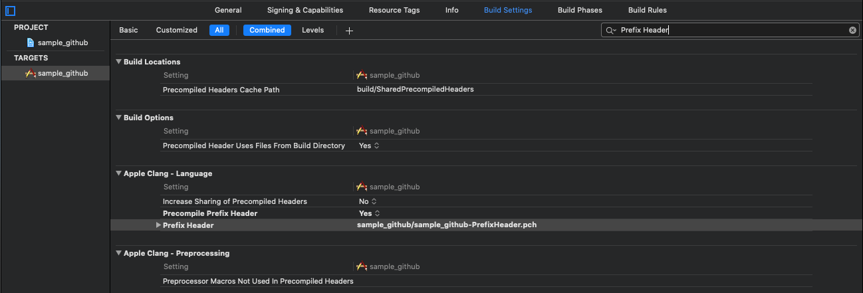The width and height of the screenshot is (863, 293).
Task: Open the Build Phases tab
Action: 580,10
